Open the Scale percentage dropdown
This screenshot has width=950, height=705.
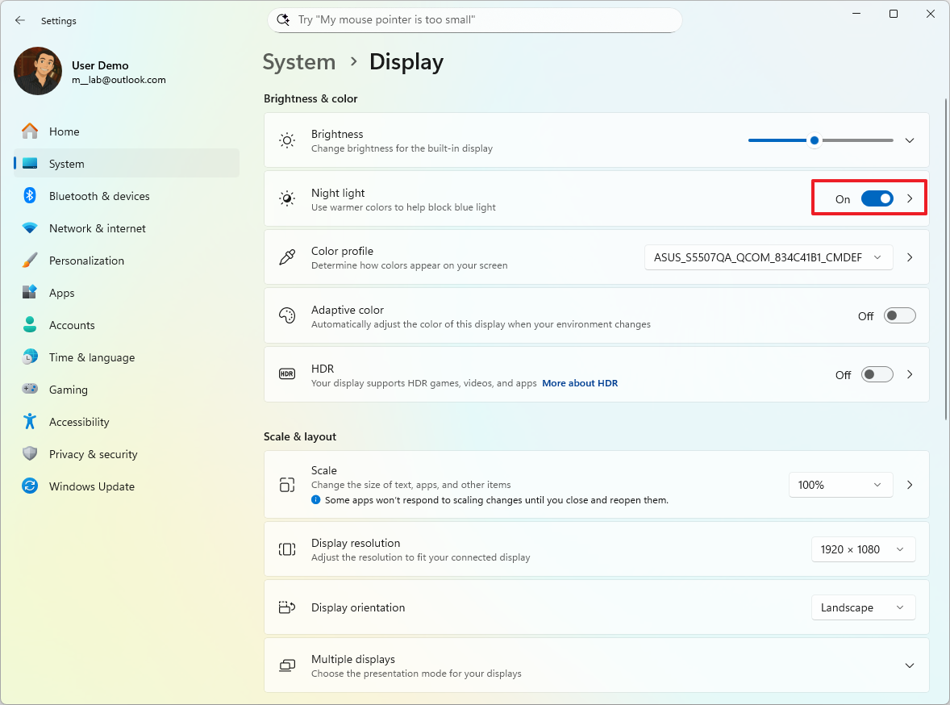(x=840, y=484)
